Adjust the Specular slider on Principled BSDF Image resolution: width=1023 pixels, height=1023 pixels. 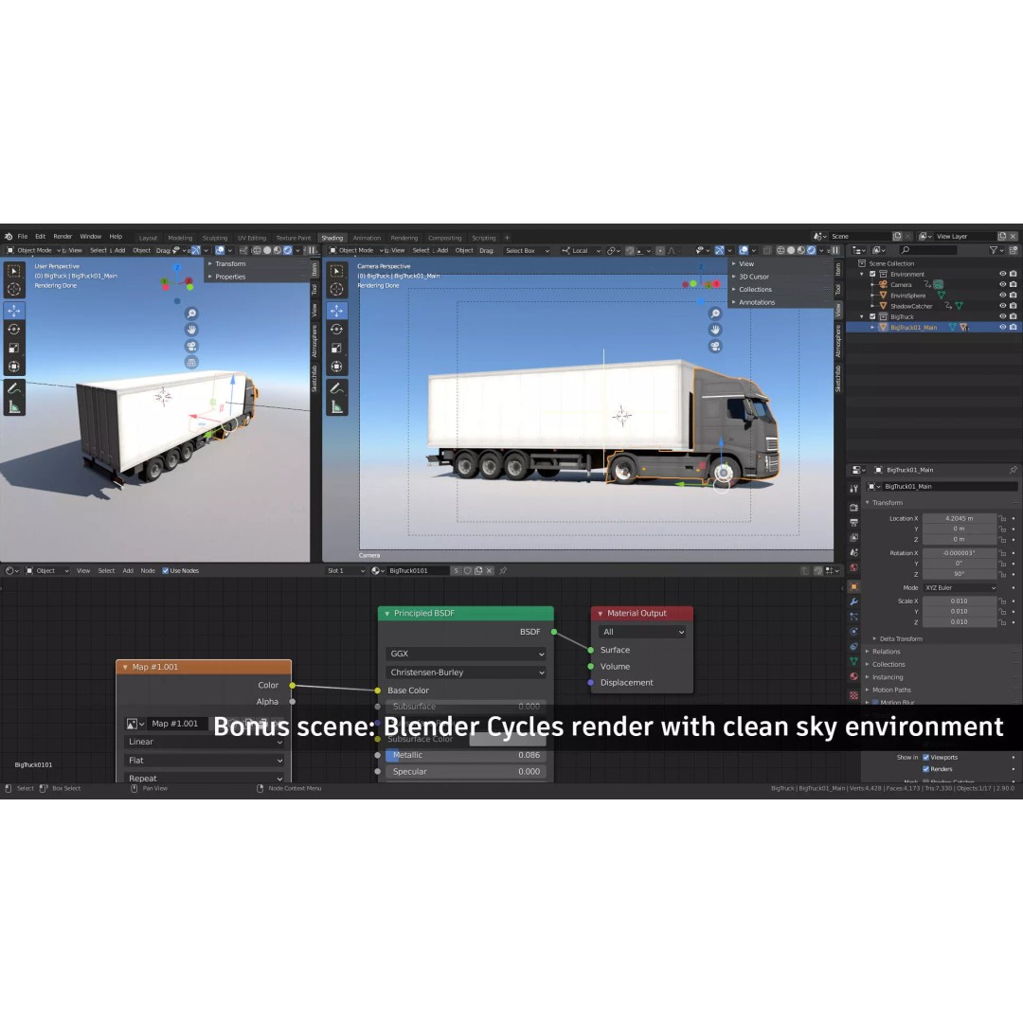click(x=466, y=772)
